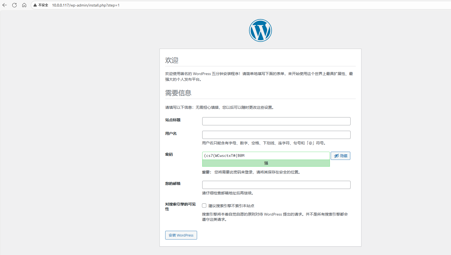Click the 强 password strength indicator
Screen dimensions: 451x255
pos(266,163)
